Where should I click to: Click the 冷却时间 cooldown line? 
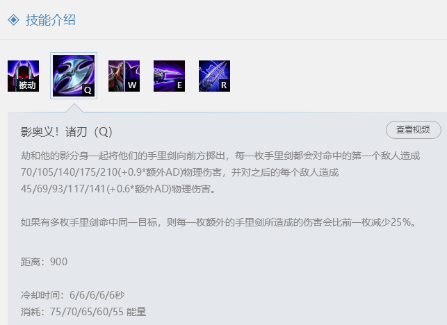[x=72, y=295]
